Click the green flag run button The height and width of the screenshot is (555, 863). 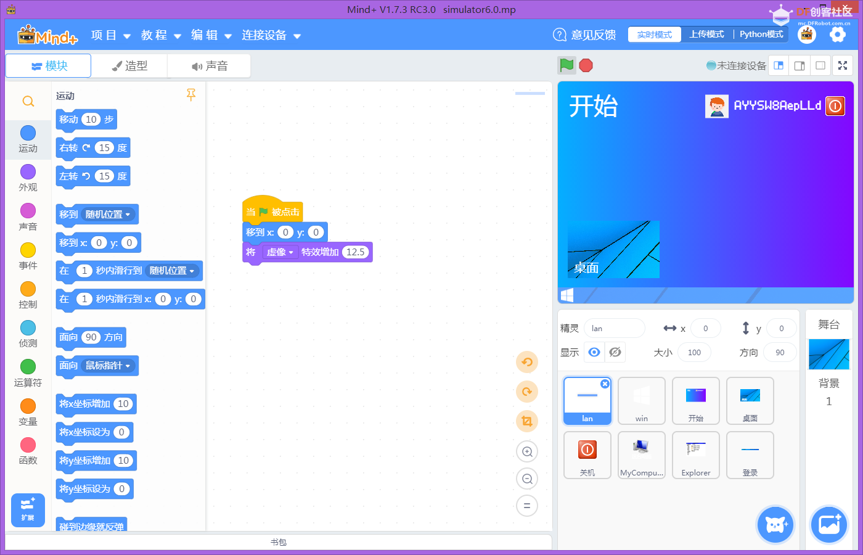(566, 65)
